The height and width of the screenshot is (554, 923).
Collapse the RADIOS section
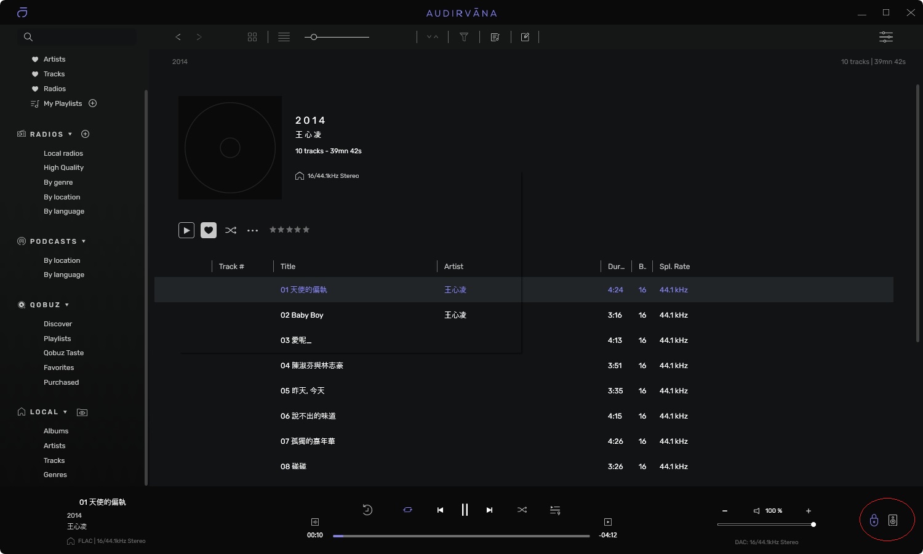click(70, 134)
